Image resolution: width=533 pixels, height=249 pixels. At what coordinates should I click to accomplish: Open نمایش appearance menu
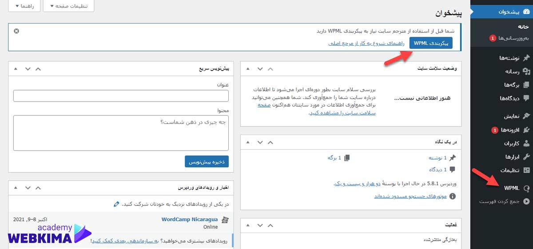pos(511,116)
